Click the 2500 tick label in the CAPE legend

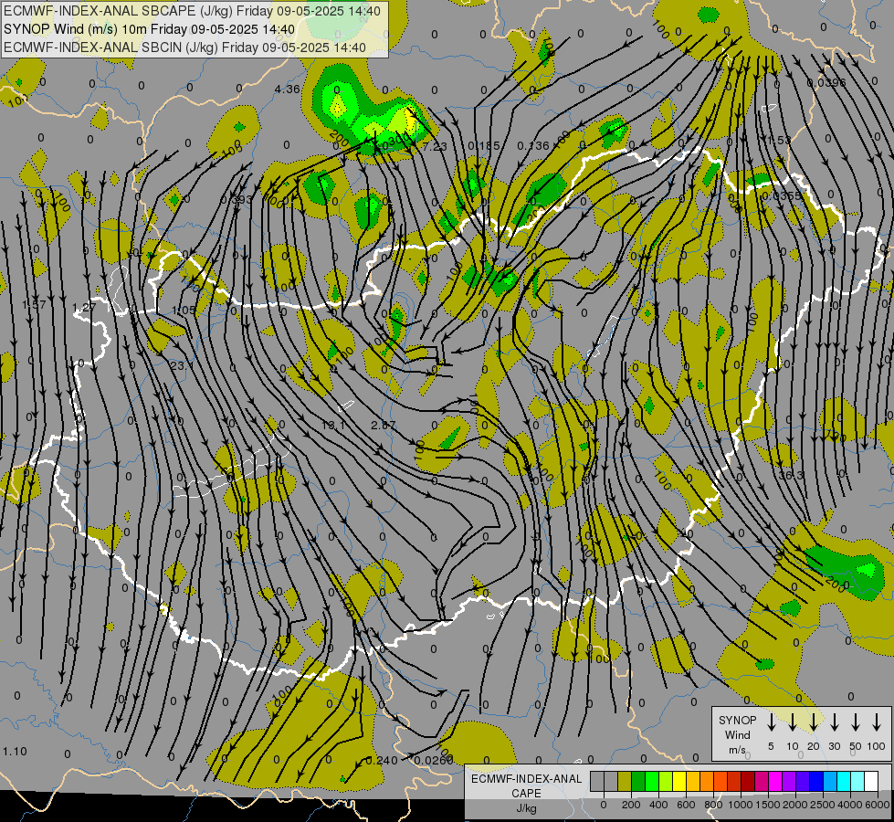point(823,805)
